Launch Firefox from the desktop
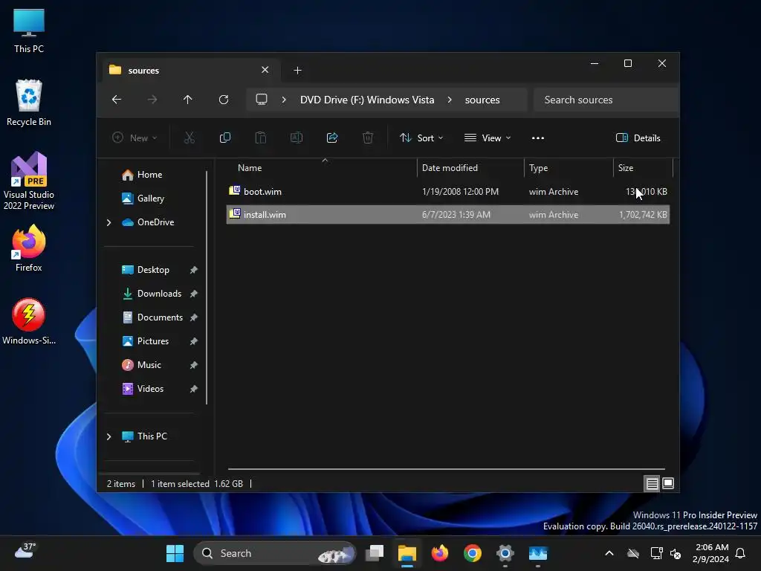Screen dimensions: 761x571 pos(29,248)
